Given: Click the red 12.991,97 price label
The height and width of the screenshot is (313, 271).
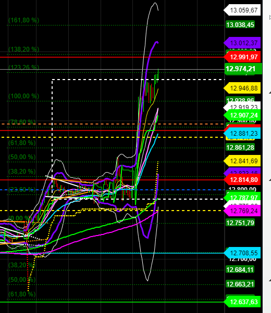Looking at the screenshot, I should pyautogui.click(x=242, y=57).
